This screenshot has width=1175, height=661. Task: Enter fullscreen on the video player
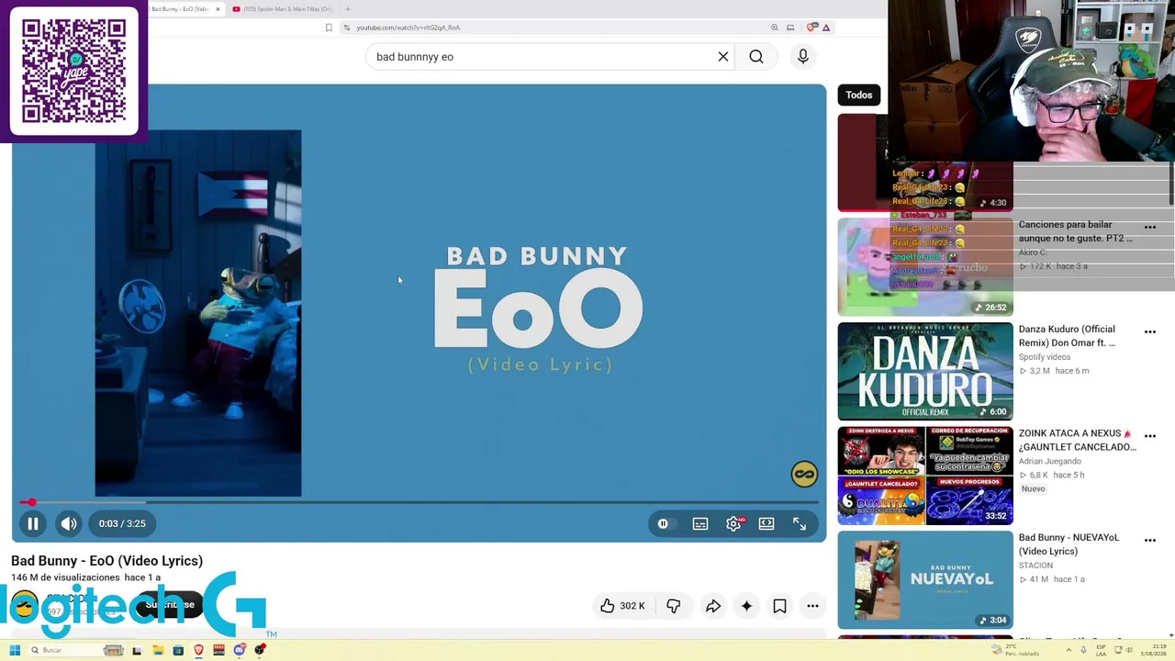pos(800,523)
